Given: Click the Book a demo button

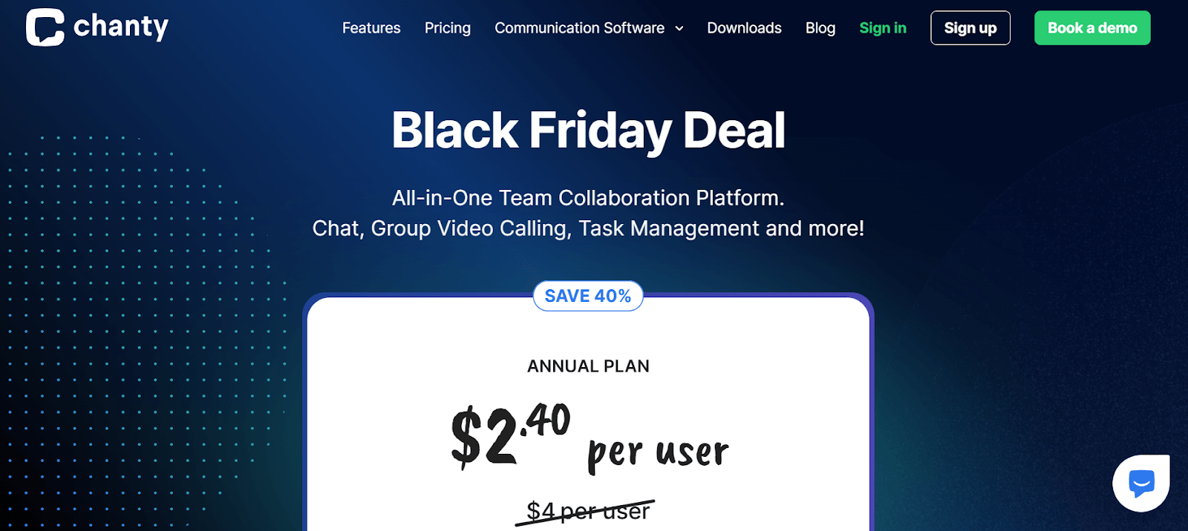Looking at the screenshot, I should point(1092,28).
